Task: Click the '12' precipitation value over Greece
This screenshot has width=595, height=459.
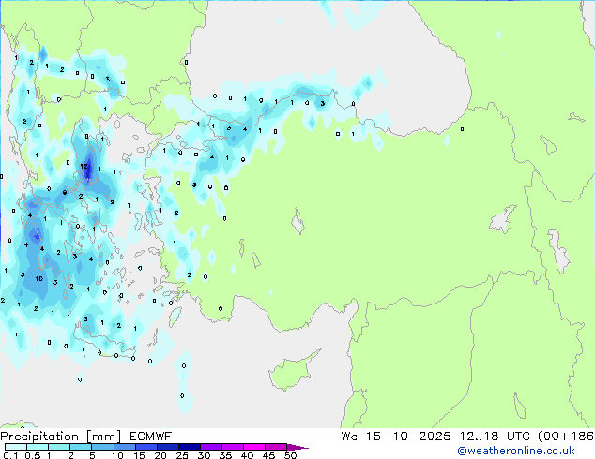Action: point(84,166)
